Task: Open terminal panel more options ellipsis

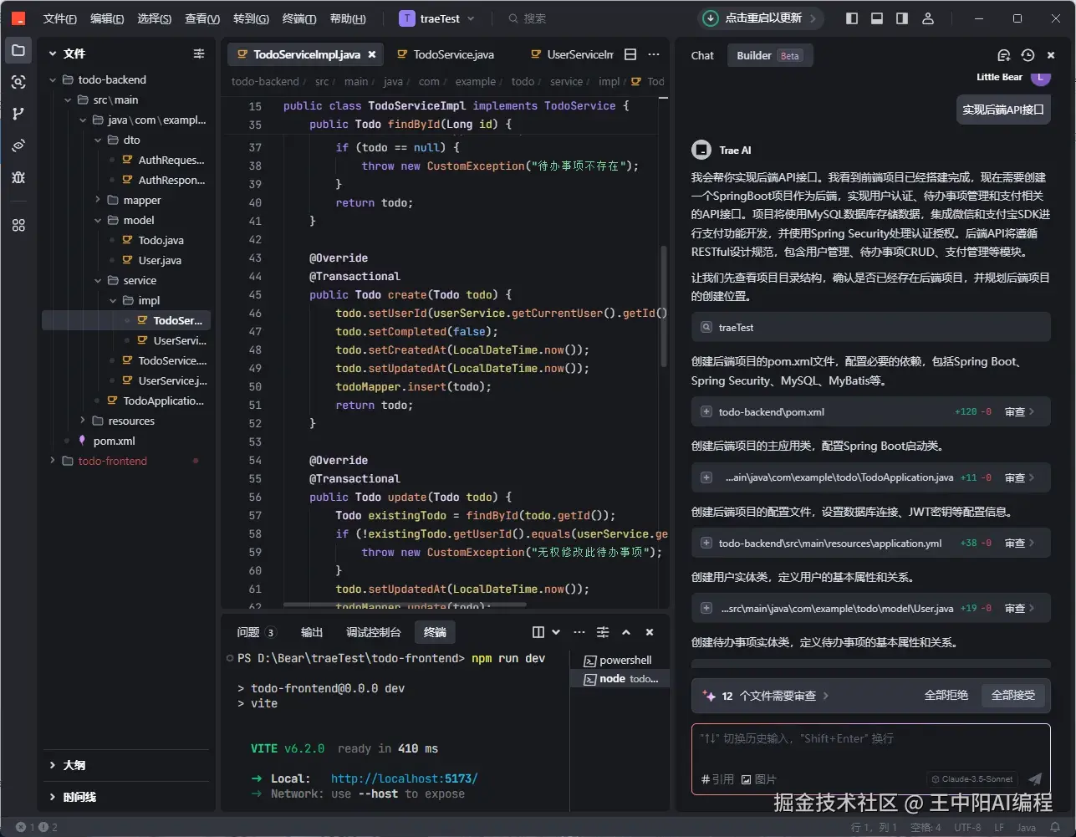Action: pos(579,632)
